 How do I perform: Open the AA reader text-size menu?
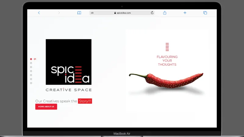click(x=92, y=13)
